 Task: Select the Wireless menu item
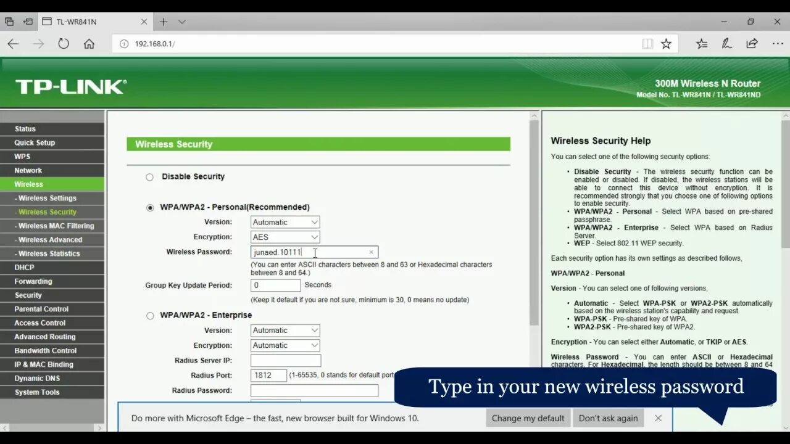(x=52, y=184)
